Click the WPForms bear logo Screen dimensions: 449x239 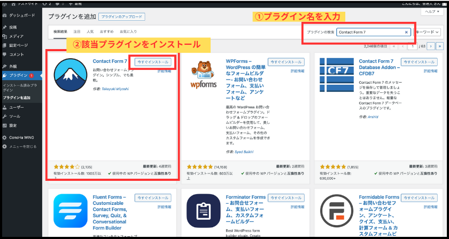pyautogui.click(x=204, y=74)
